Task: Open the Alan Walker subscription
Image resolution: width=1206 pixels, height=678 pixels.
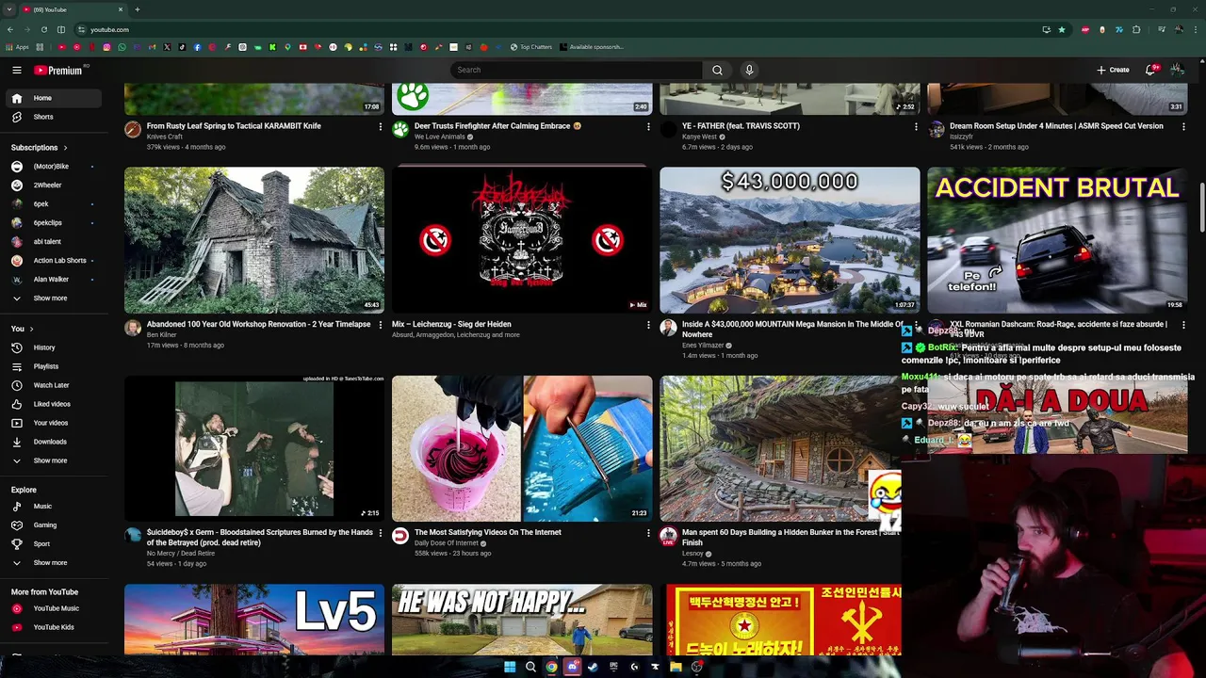Action: point(55,280)
